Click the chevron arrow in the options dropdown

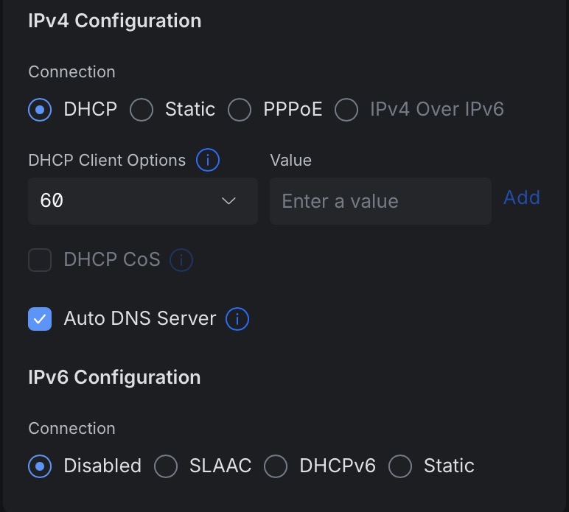coord(228,201)
